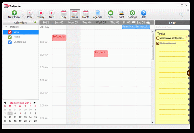Switch to Week view
The image size is (194, 133).
coord(75,15)
